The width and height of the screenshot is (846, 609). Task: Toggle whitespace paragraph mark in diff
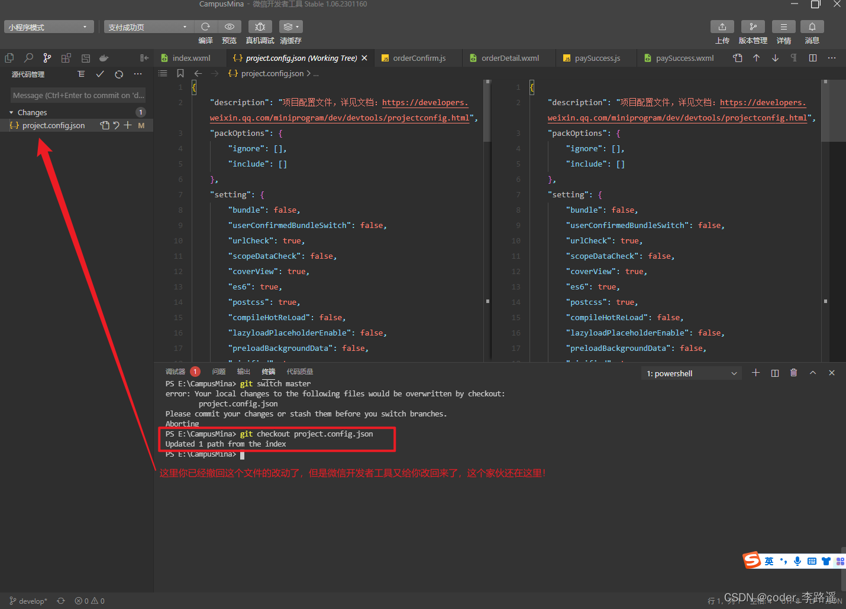(x=794, y=58)
